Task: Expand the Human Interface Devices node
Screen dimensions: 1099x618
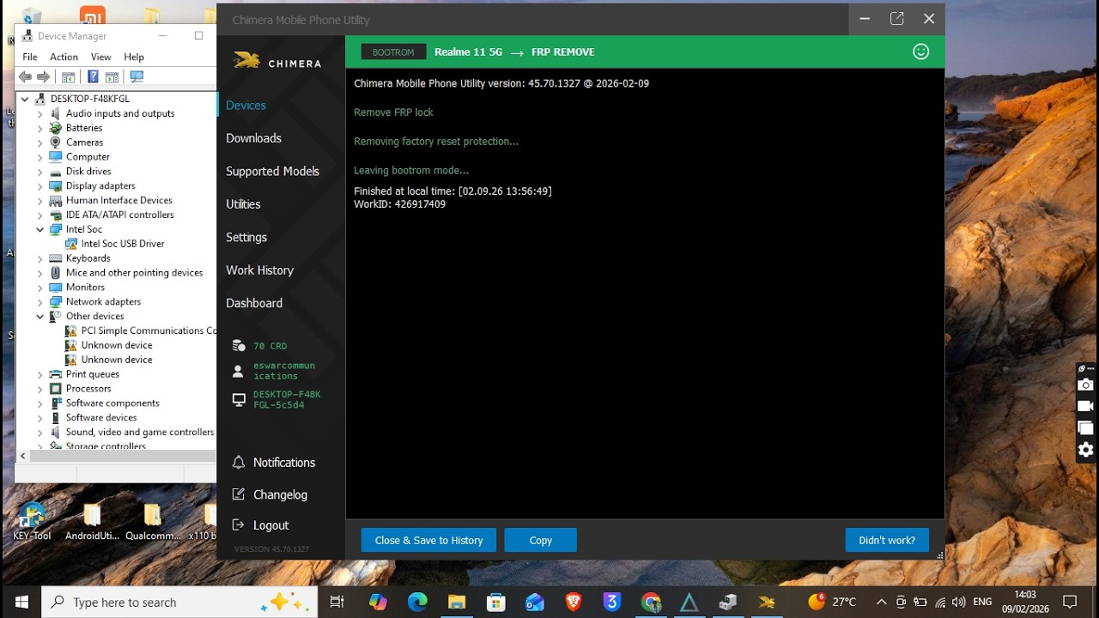Action: 40,200
